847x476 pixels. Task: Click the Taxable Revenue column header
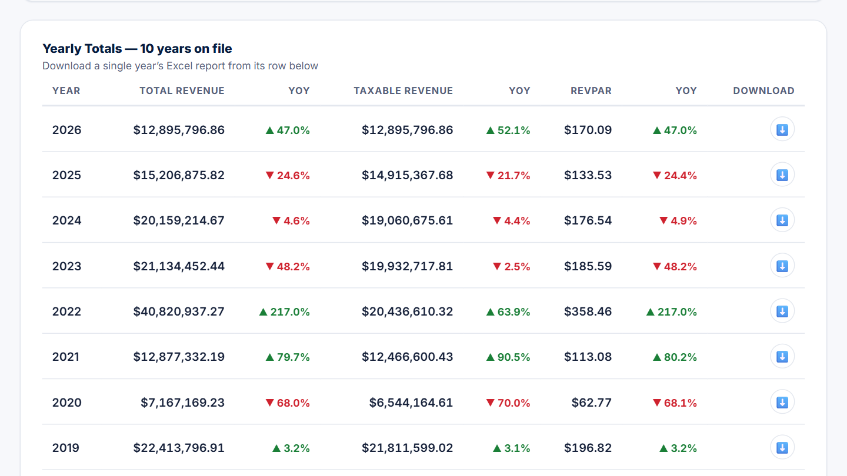[404, 90]
